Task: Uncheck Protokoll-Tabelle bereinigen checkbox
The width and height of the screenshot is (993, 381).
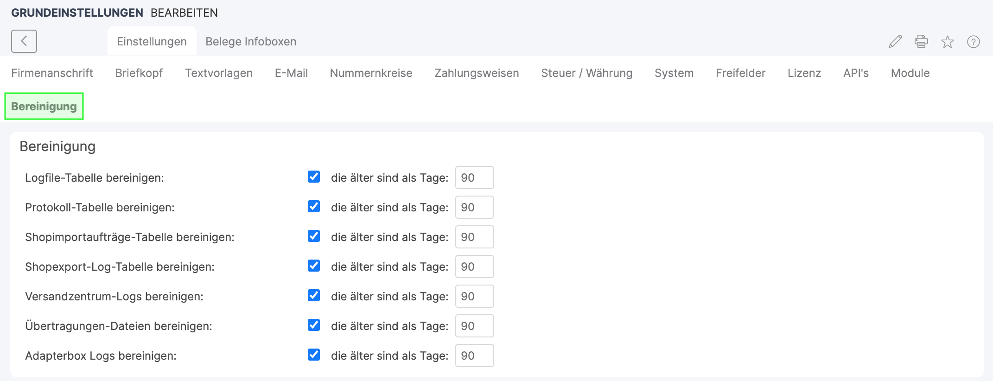Action: tap(314, 206)
